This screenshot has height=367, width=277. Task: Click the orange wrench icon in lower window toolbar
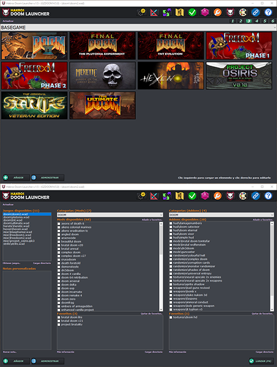click(x=218, y=196)
